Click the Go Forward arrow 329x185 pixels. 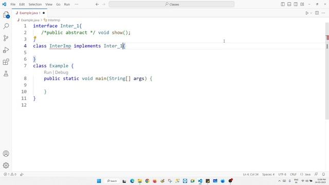pos(104,4)
